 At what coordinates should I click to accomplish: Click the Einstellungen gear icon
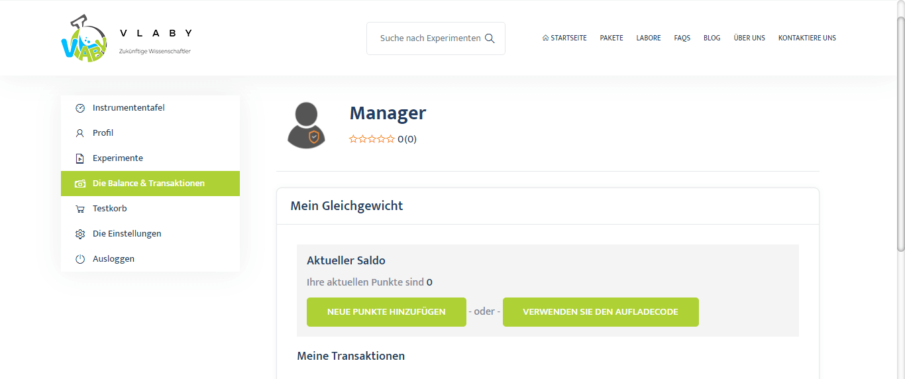(80, 234)
